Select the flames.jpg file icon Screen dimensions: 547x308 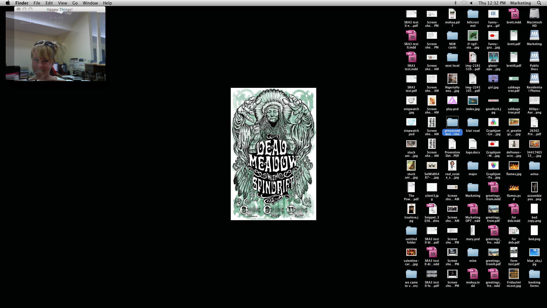coord(514,166)
